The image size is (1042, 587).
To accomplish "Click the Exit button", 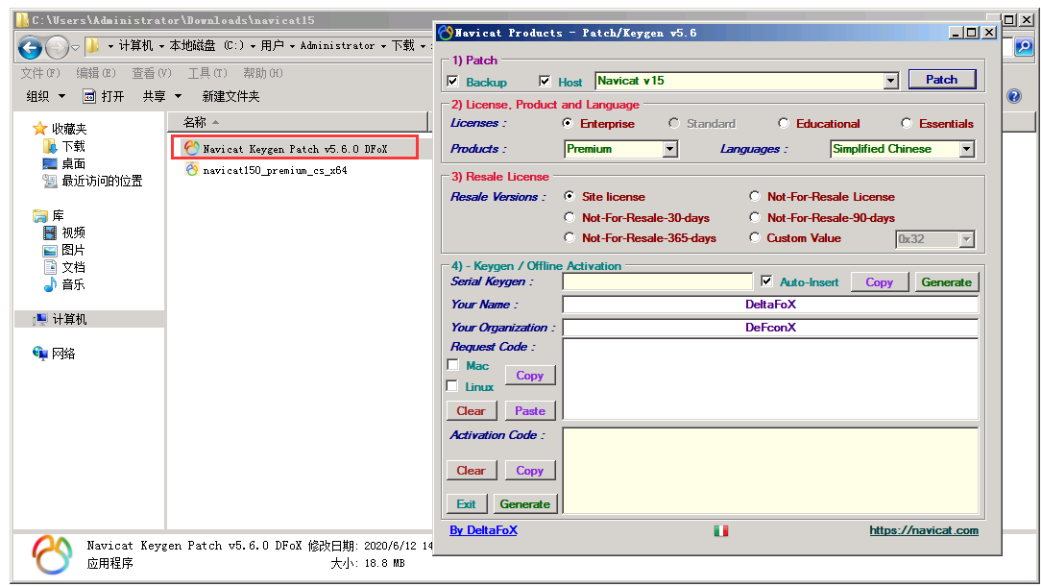I will 466,504.
